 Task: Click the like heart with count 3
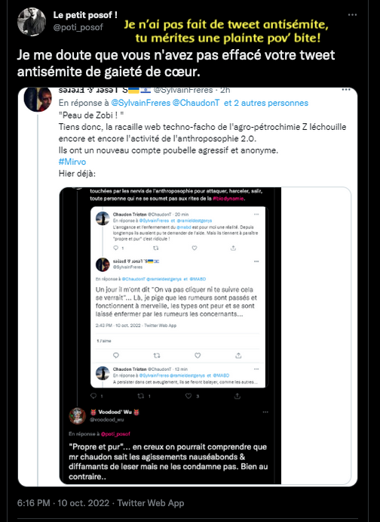pyautogui.click(x=188, y=396)
